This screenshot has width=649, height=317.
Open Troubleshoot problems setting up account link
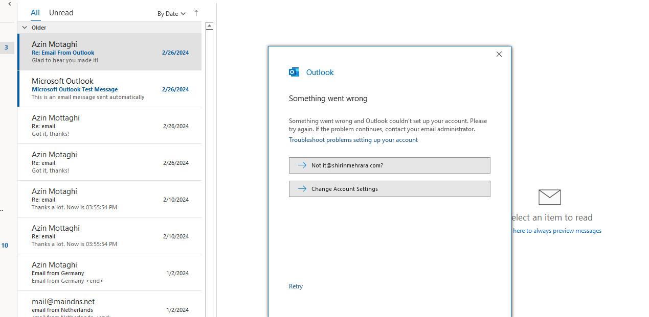coord(353,140)
